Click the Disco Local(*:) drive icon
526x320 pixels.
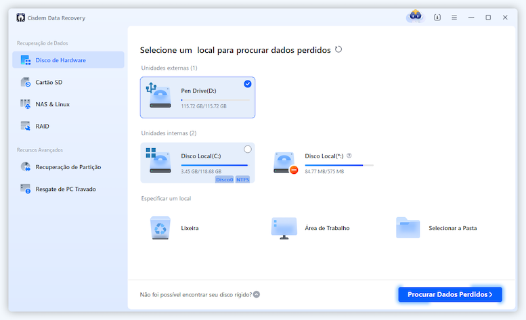[285, 163]
